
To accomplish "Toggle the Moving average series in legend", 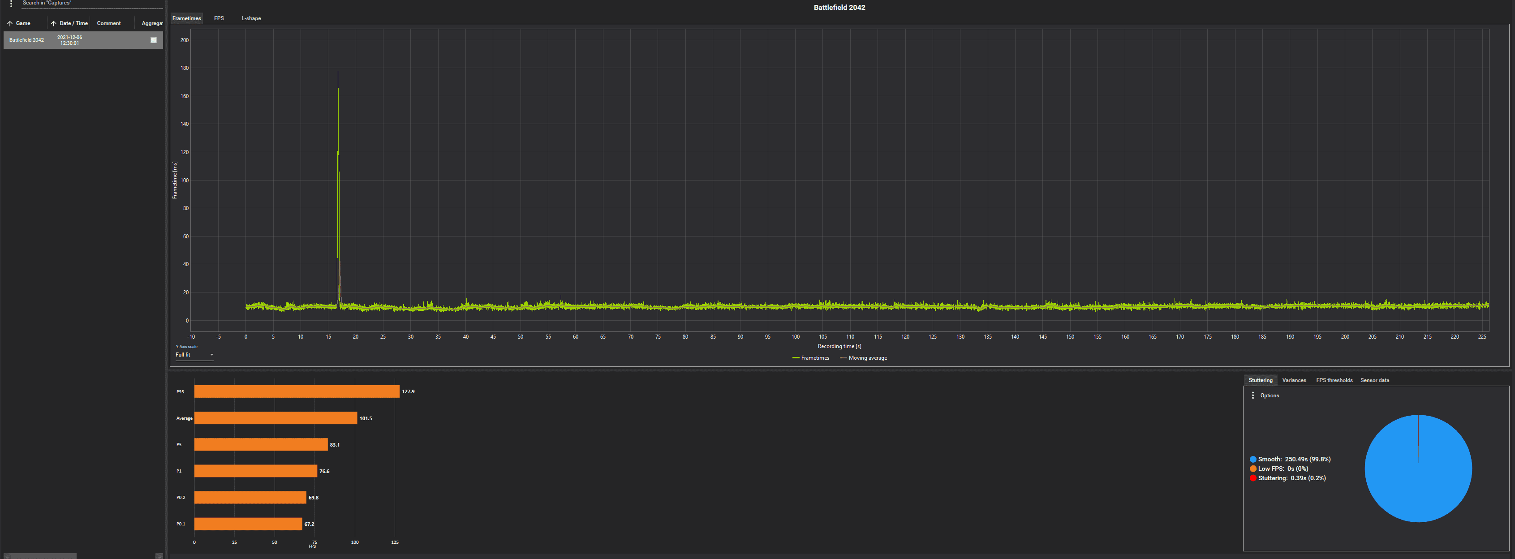I will 863,358.
